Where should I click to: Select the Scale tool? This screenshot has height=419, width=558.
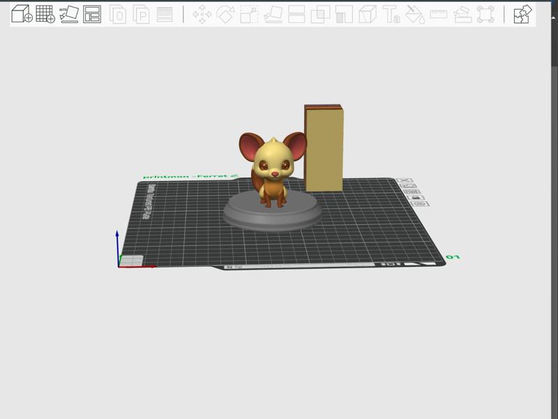click(249, 14)
